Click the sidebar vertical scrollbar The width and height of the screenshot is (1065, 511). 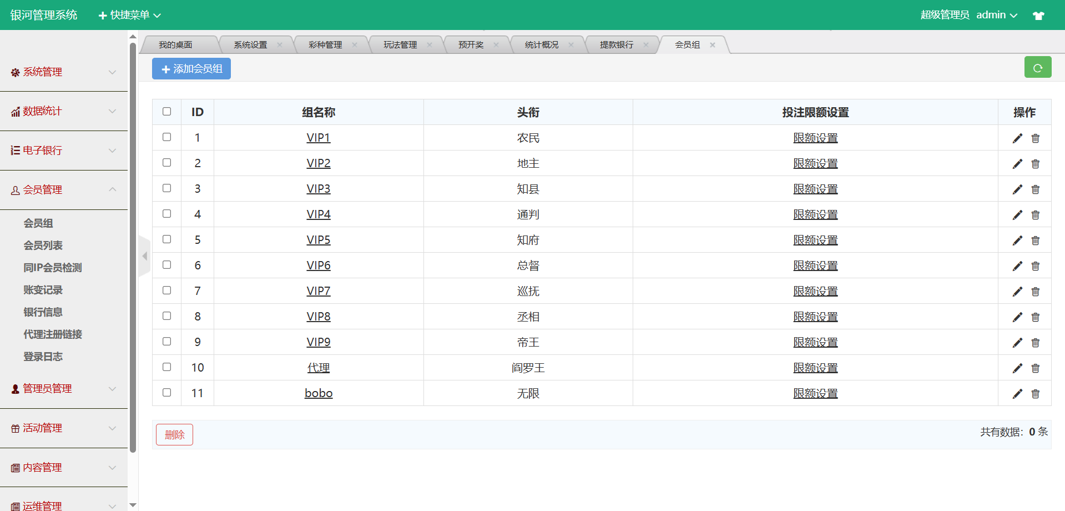tap(133, 250)
